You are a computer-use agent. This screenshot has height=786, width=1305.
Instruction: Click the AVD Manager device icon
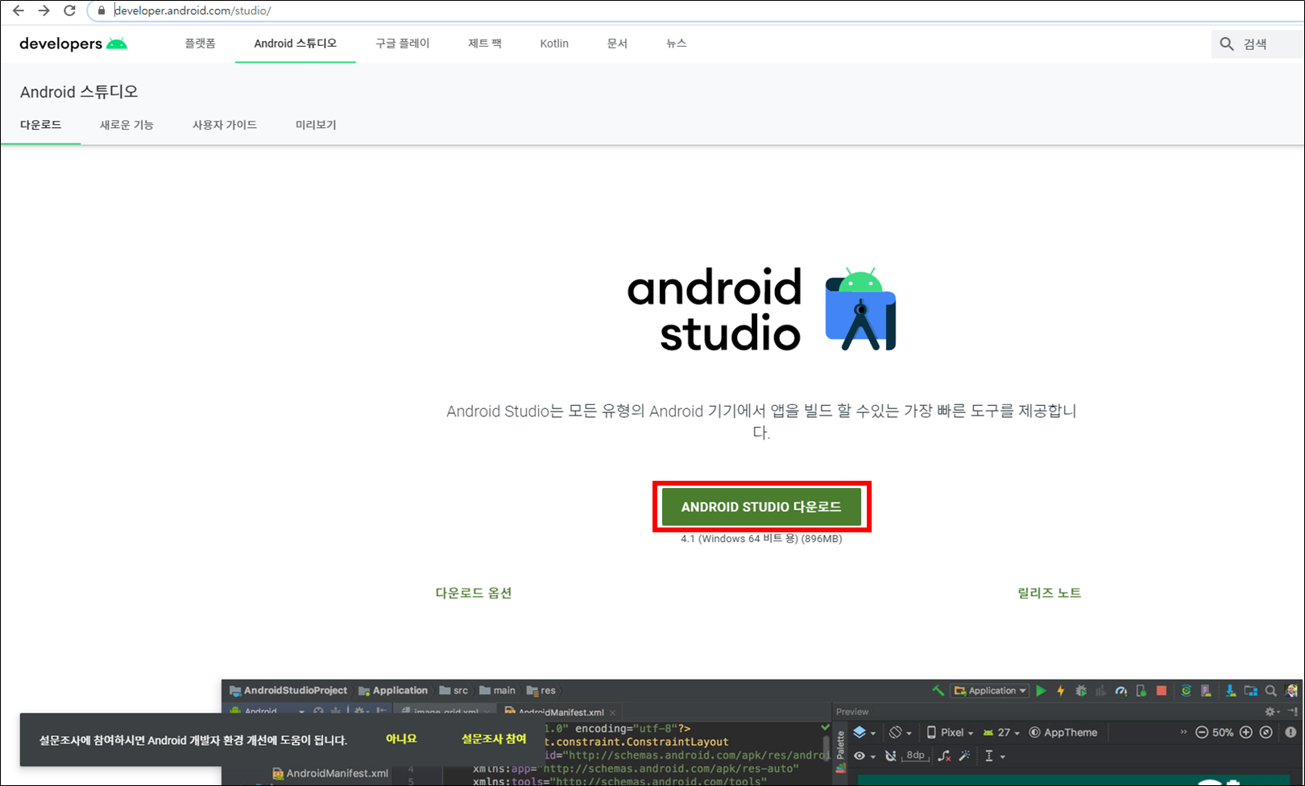[1206, 691]
